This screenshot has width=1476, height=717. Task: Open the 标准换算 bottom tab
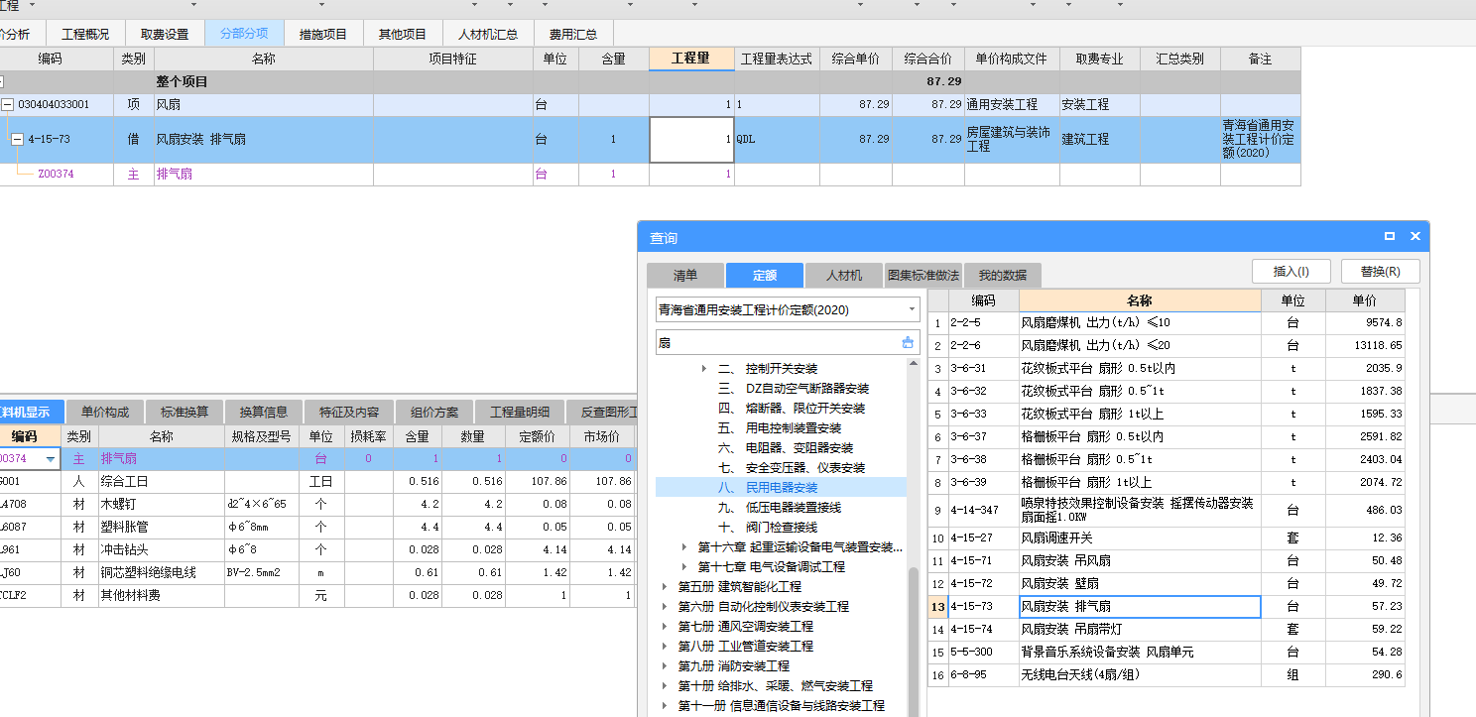pyautogui.click(x=185, y=413)
